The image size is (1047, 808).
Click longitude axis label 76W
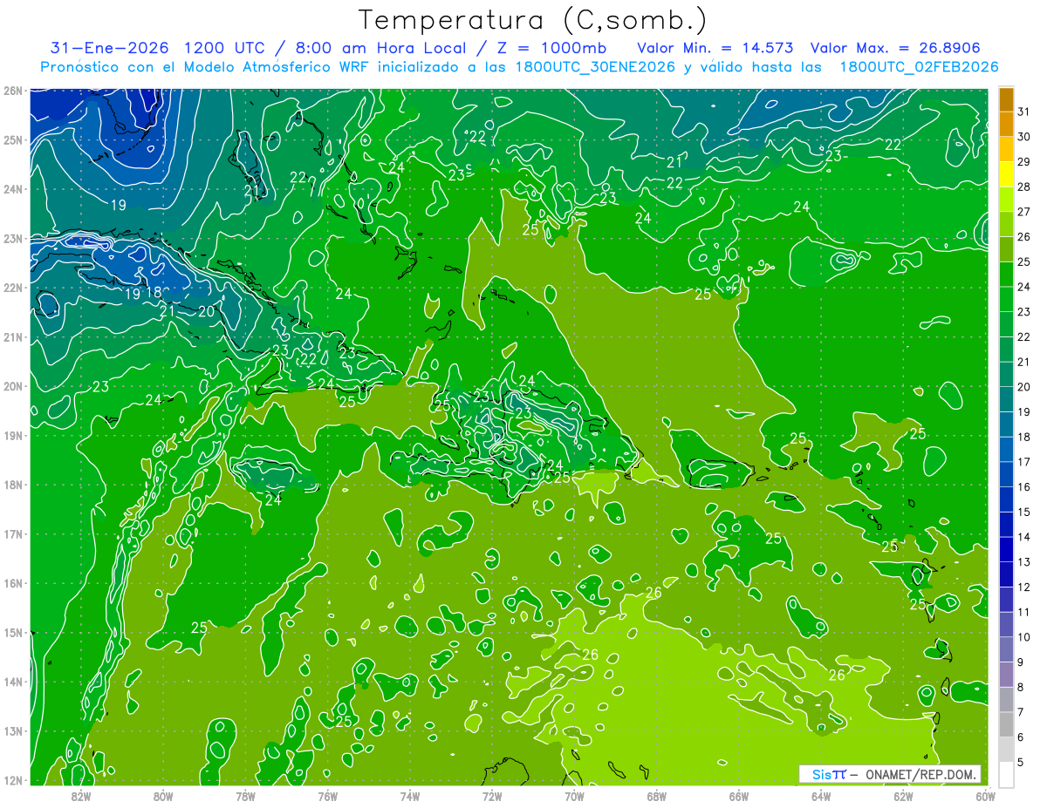(328, 796)
